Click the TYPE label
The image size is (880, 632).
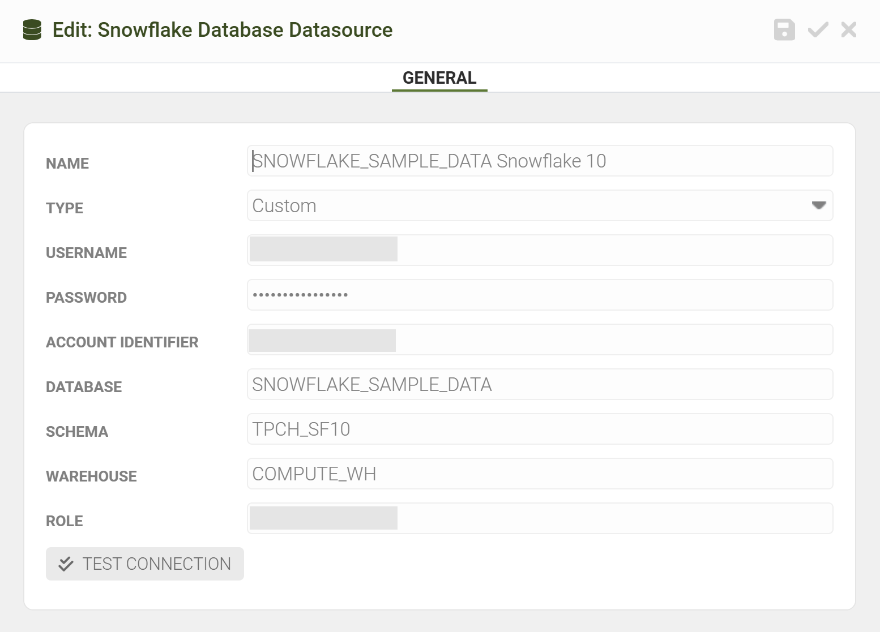click(65, 208)
